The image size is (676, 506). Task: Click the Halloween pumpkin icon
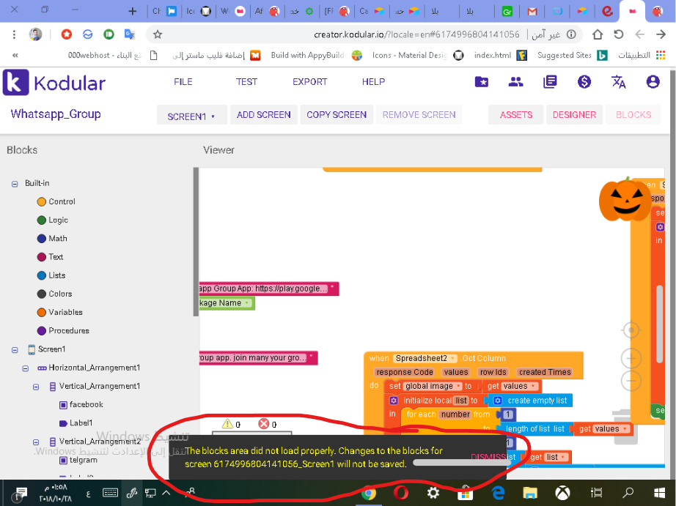coord(625,199)
